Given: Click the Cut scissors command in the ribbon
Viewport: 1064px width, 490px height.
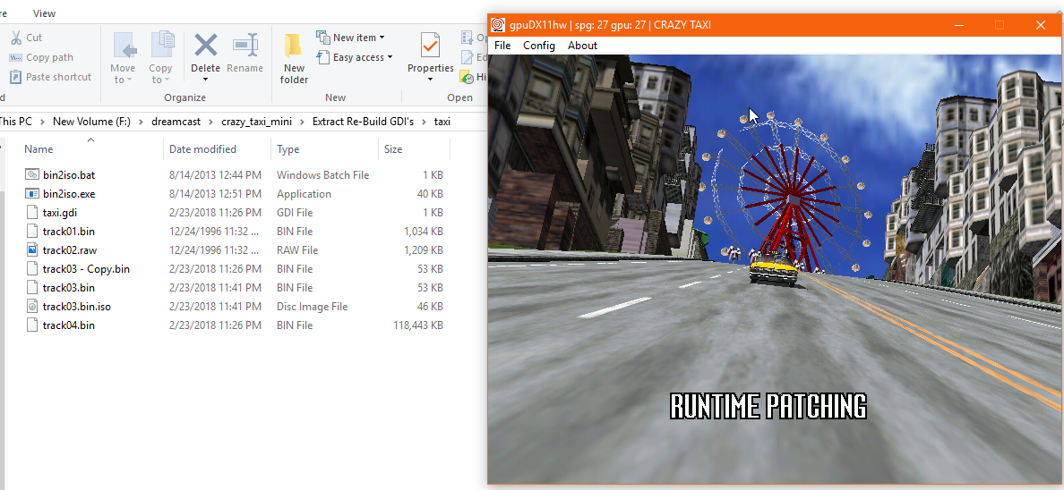Looking at the screenshot, I should point(26,38).
